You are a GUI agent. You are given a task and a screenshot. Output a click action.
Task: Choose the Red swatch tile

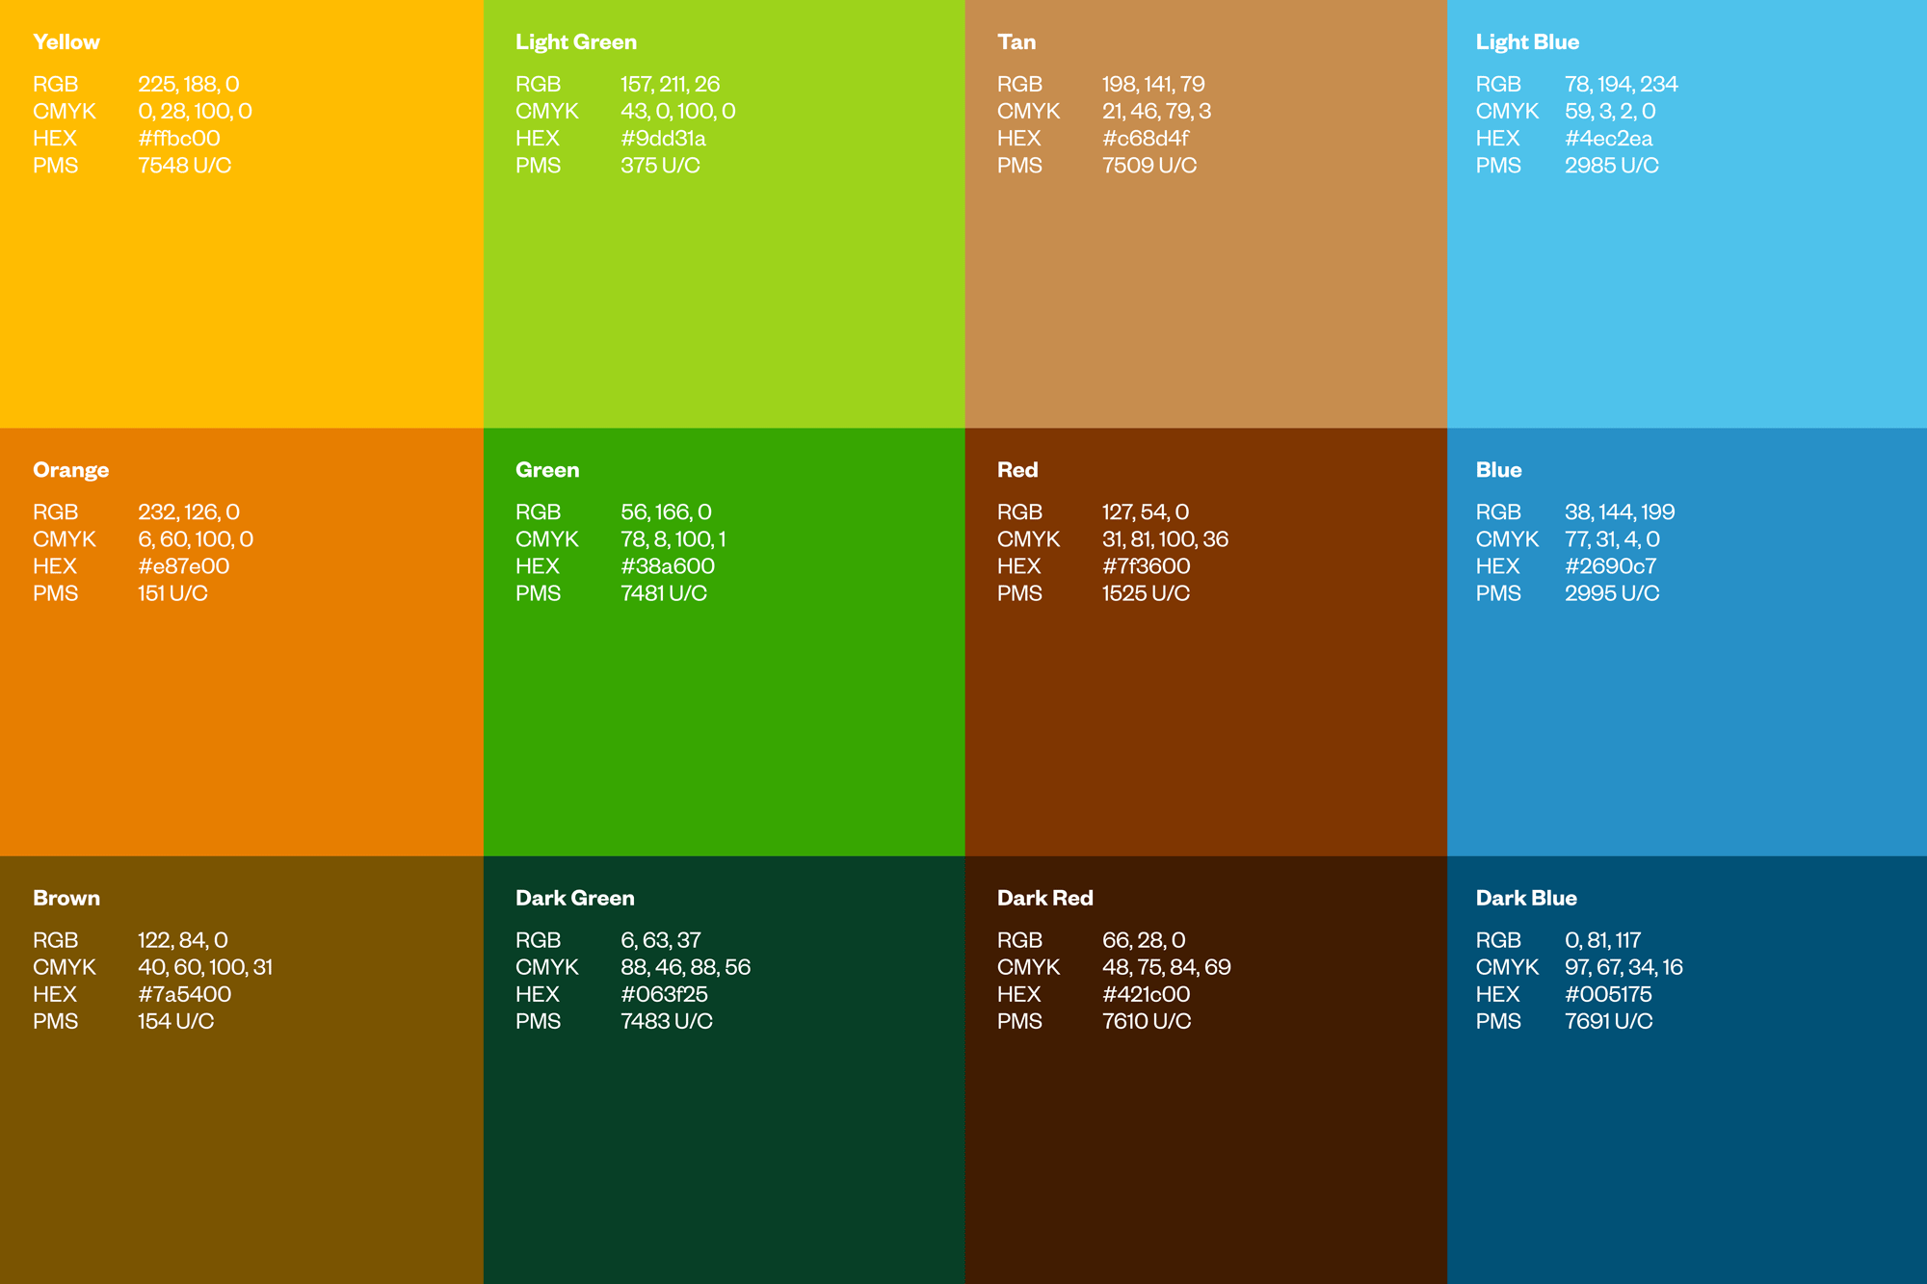coord(1204,722)
